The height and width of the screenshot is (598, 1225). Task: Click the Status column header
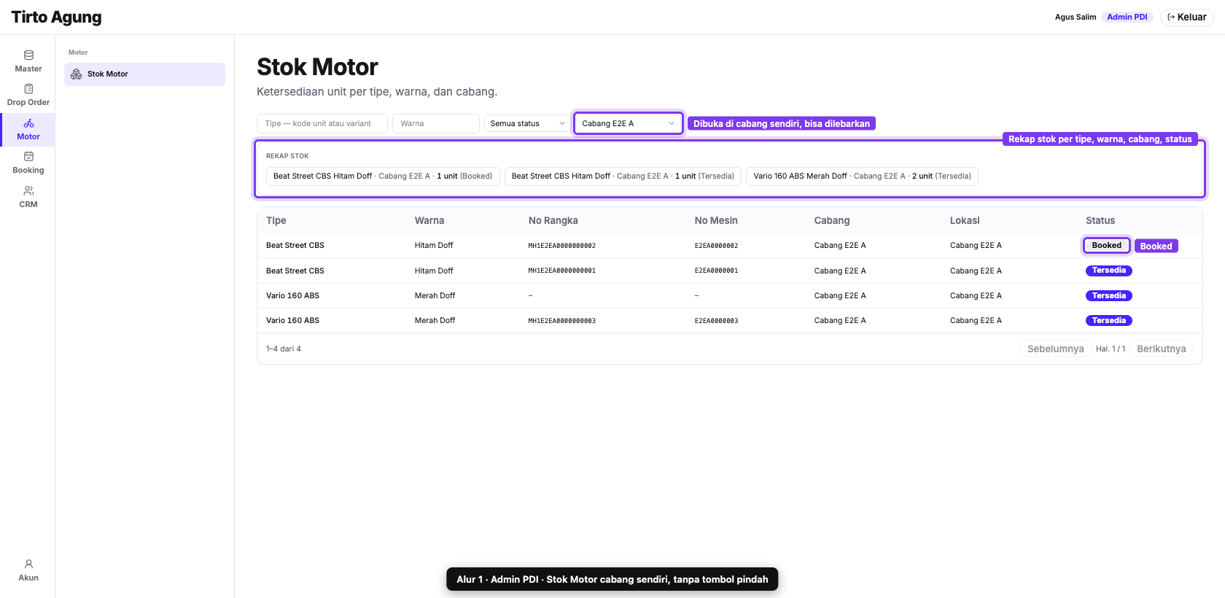coord(1100,220)
